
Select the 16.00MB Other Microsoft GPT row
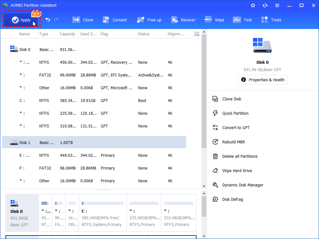pos(94,88)
